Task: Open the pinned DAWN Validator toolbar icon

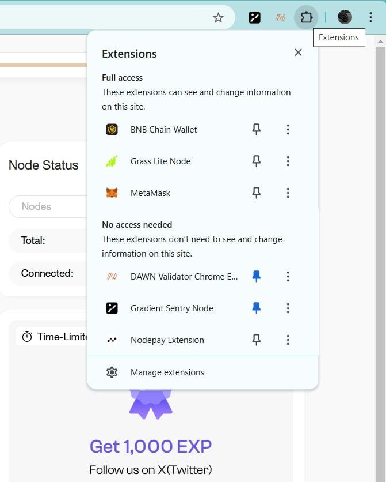Action: [280, 17]
